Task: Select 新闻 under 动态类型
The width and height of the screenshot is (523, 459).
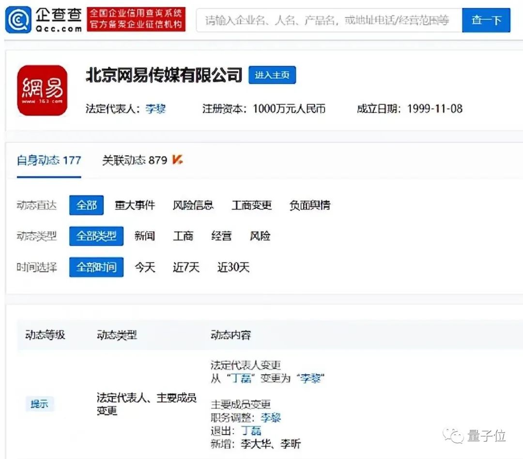Action: coord(145,236)
